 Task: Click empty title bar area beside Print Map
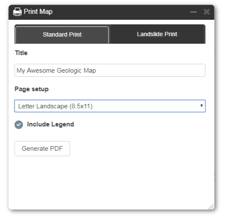coord(121,12)
